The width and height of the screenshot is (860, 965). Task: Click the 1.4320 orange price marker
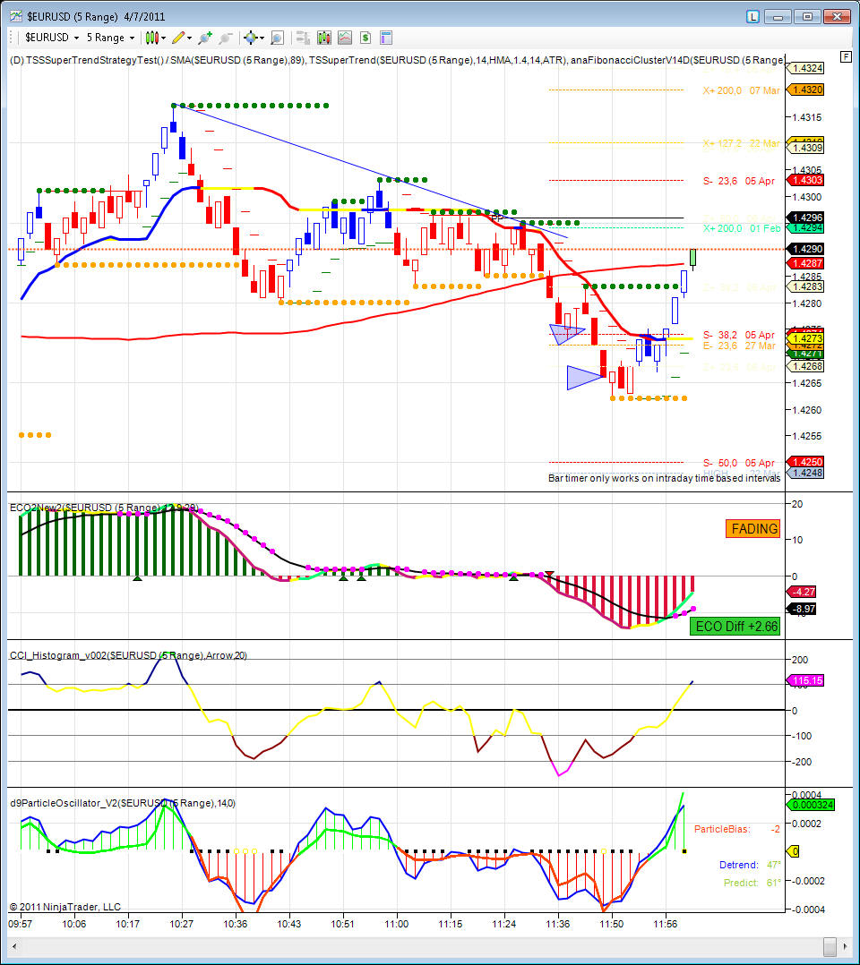click(807, 90)
